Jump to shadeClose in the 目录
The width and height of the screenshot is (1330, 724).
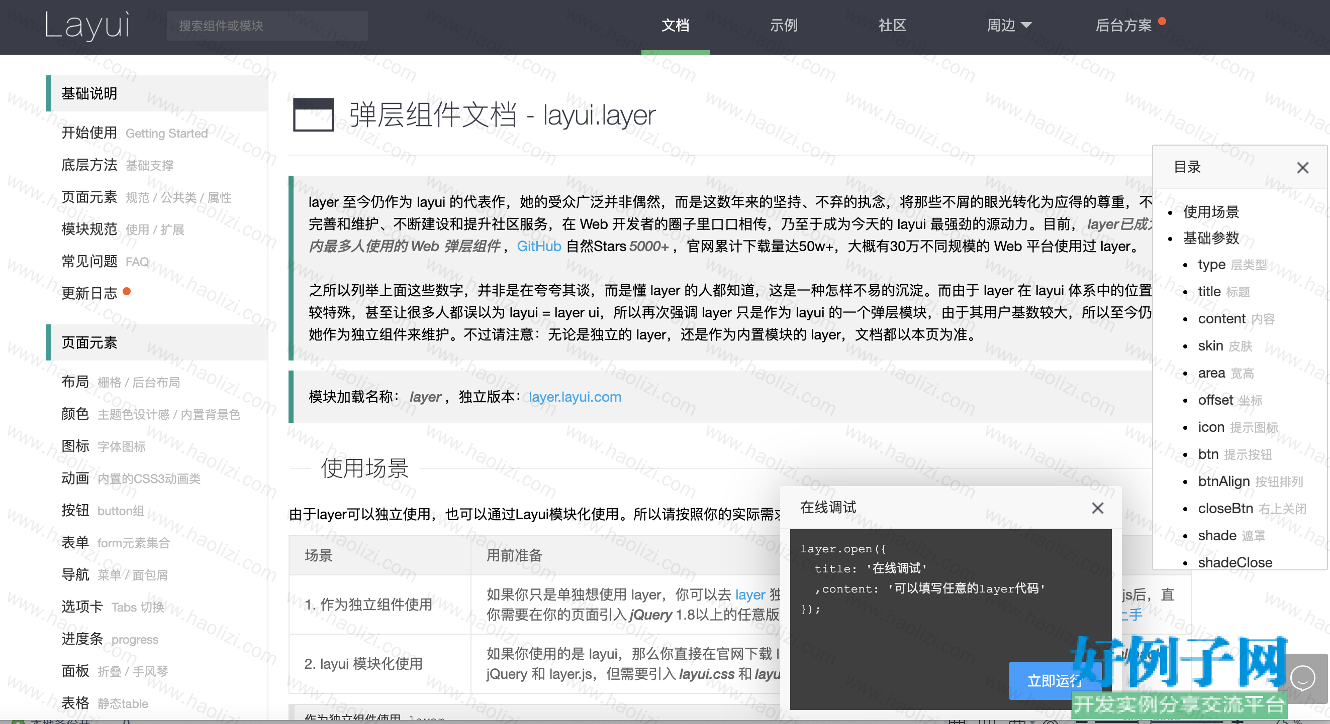coord(1235,563)
